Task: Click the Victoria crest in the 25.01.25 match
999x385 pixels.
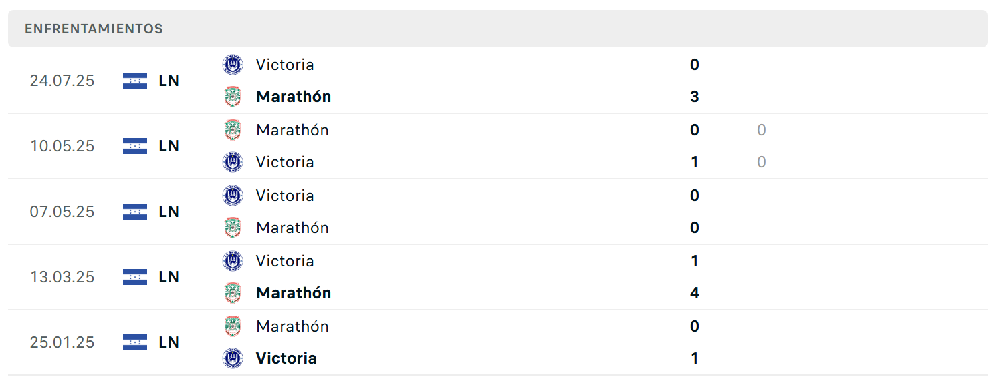Action: 233,358
